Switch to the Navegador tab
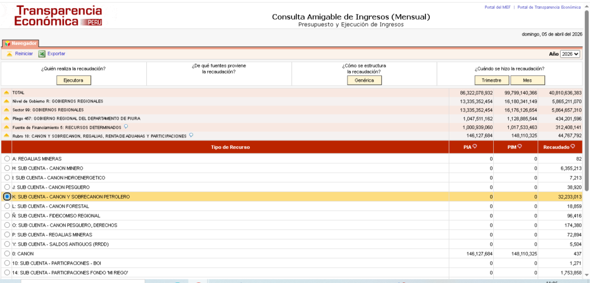 pyautogui.click(x=21, y=43)
